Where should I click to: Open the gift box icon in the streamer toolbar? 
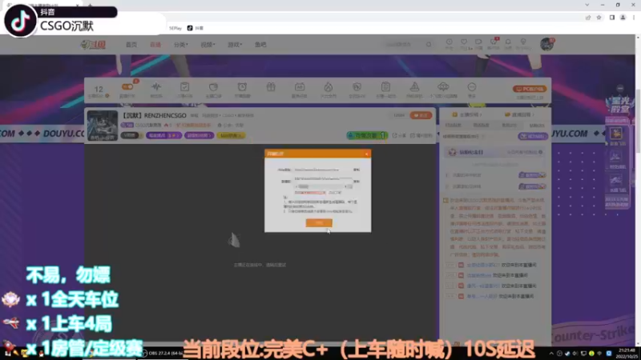271,86
